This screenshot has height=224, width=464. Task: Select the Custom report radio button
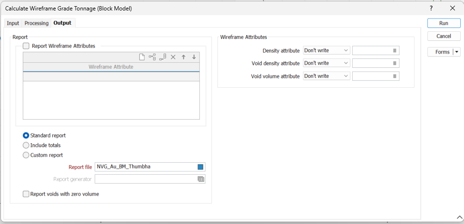click(26, 155)
